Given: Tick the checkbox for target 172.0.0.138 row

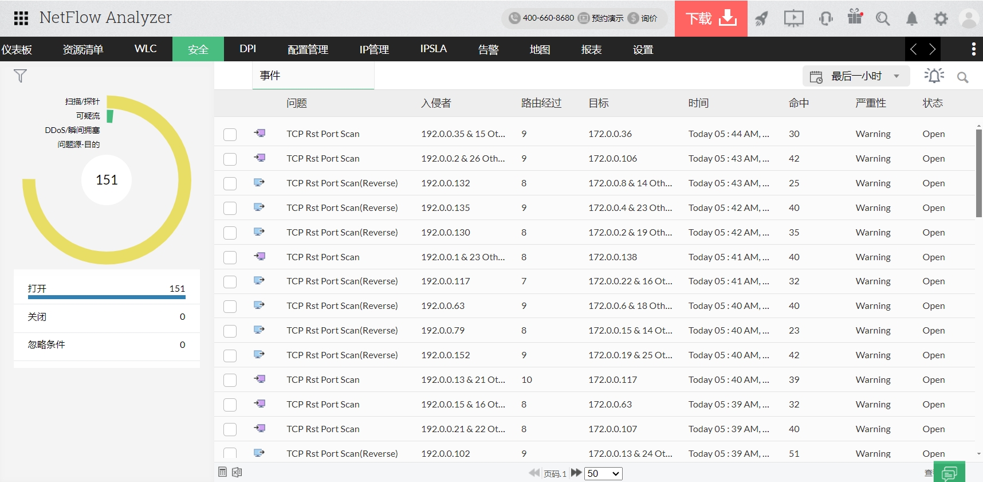Looking at the screenshot, I should (230, 258).
